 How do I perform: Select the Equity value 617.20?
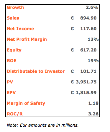coord(88,50)
